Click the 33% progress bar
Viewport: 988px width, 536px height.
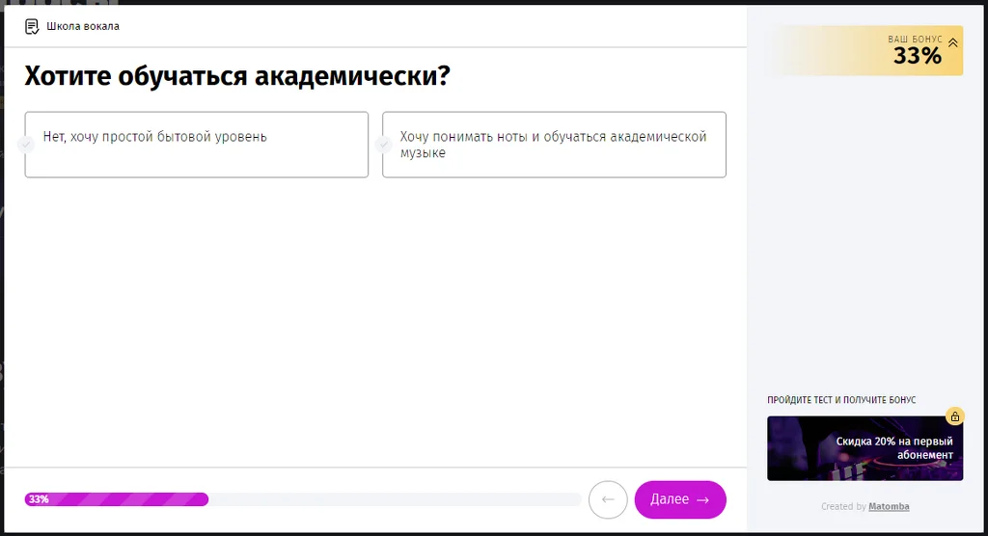pos(302,499)
